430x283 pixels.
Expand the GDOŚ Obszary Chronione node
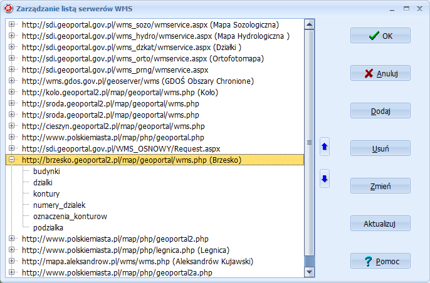tap(11, 81)
